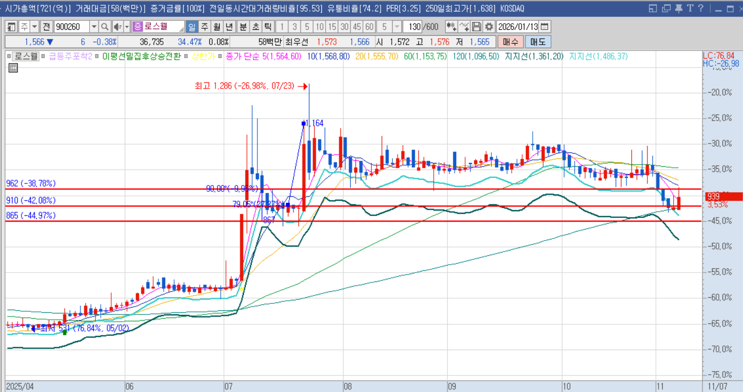Click the speaker sound alert icon
Viewport: 743px width, 392px height.
(117, 27)
